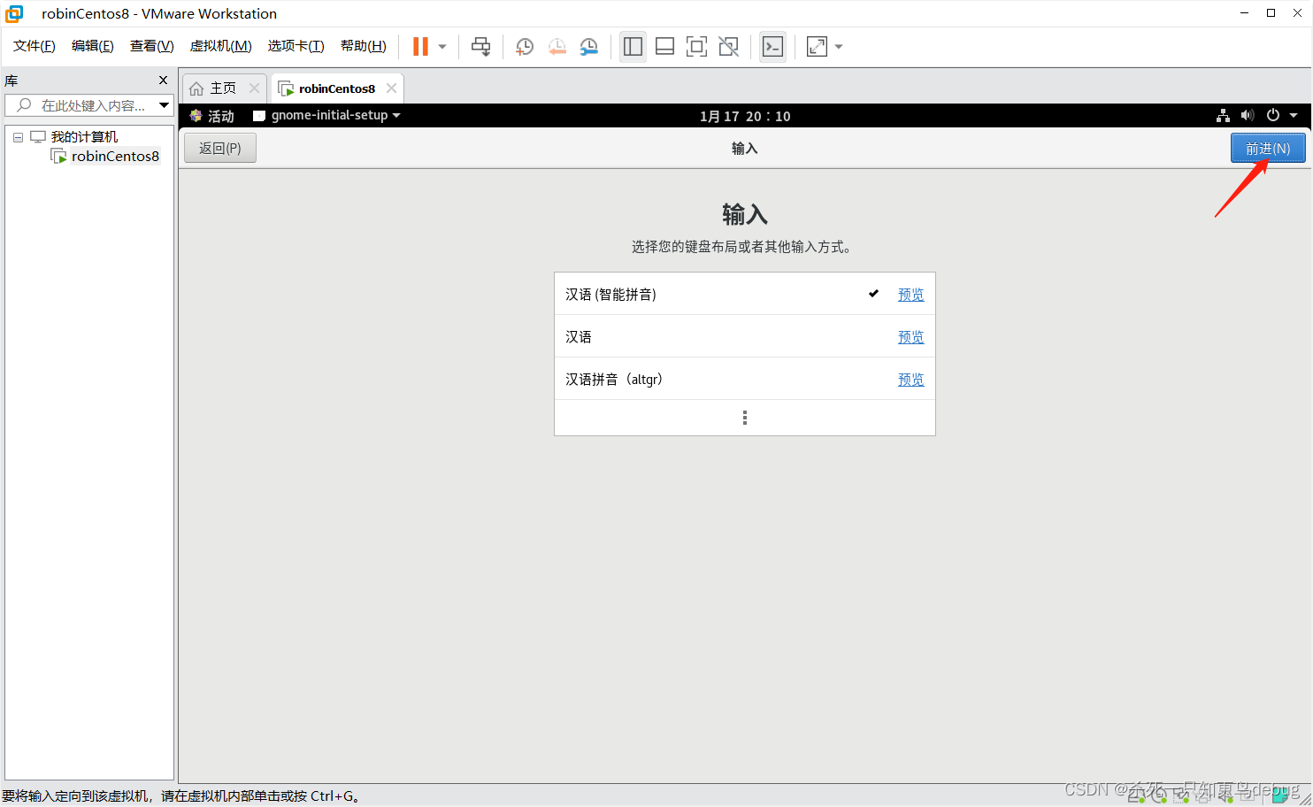
Task: Click the network status icon in GNOME bar
Action: 1223,116
